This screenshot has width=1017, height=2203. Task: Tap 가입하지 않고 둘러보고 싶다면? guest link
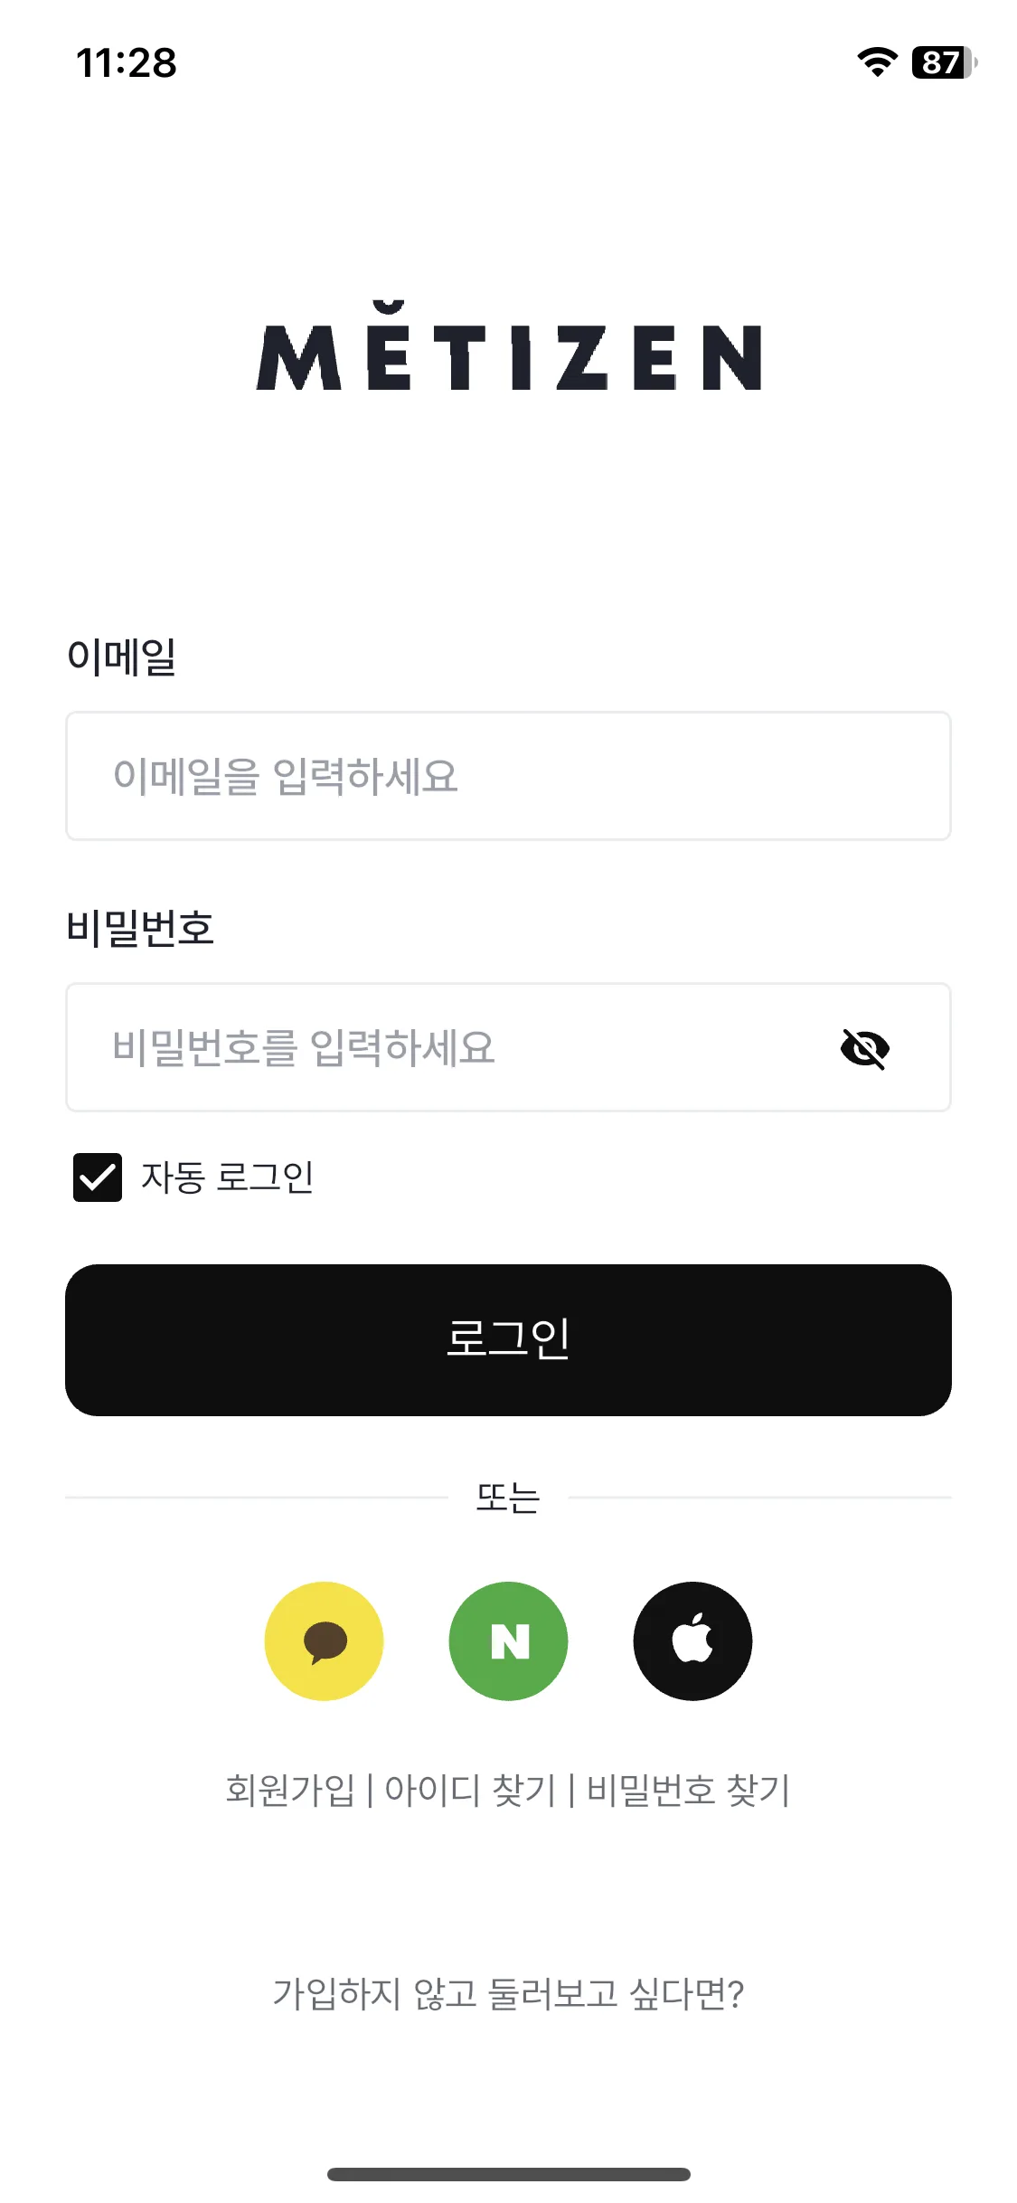(x=508, y=1994)
